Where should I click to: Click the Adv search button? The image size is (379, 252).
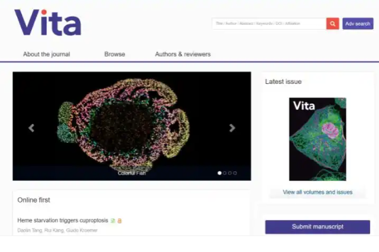tap(358, 24)
